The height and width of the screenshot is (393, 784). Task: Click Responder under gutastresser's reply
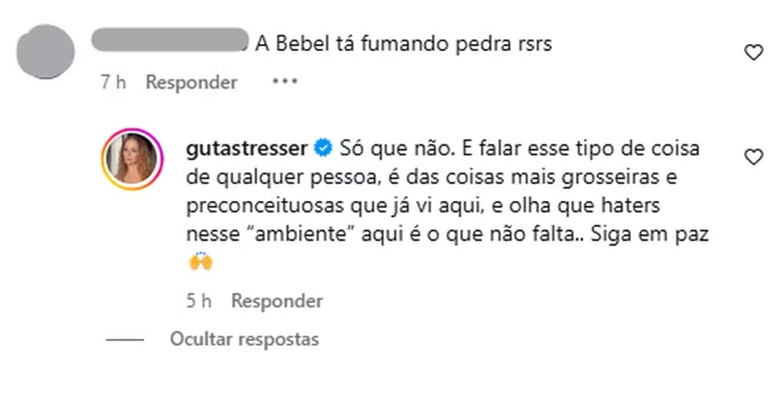pos(277,300)
